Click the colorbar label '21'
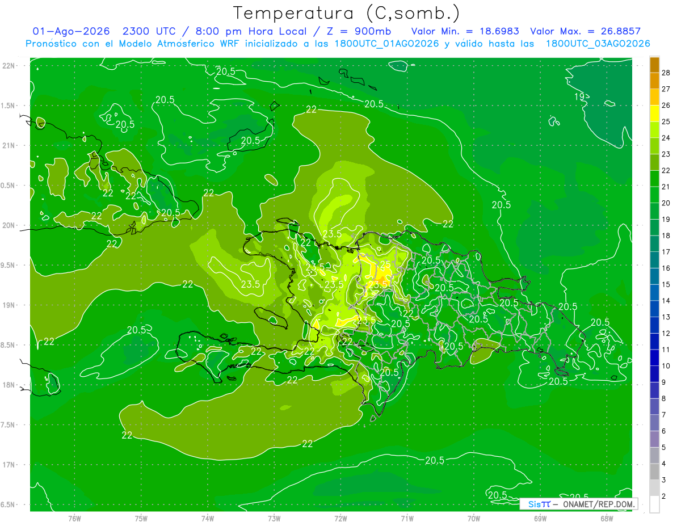Screen dimensions: 681x526 (x=666, y=187)
